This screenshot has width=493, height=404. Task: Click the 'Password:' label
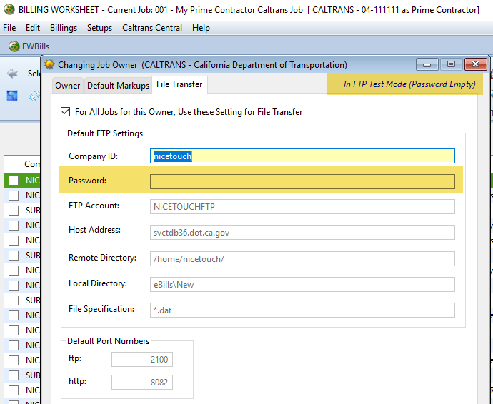[87, 181]
